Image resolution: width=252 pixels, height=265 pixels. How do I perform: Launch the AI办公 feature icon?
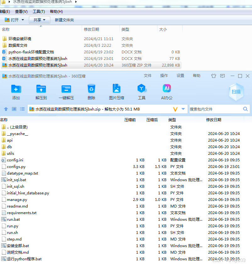click(167, 91)
